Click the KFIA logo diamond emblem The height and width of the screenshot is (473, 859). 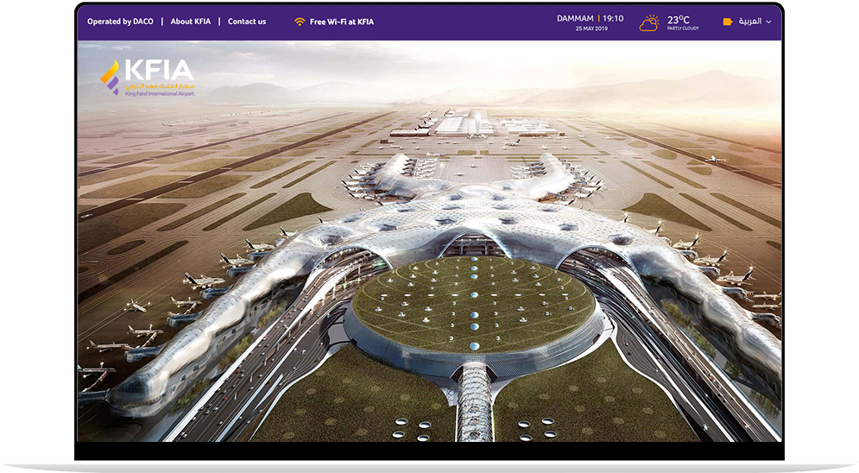pyautogui.click(x=110, y=75)
